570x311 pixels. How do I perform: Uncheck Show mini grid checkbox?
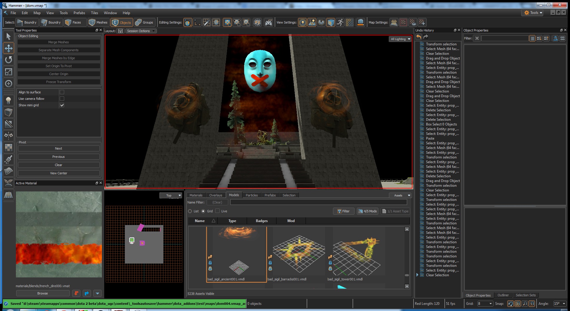pyautogui.click(x=62, y=105)
